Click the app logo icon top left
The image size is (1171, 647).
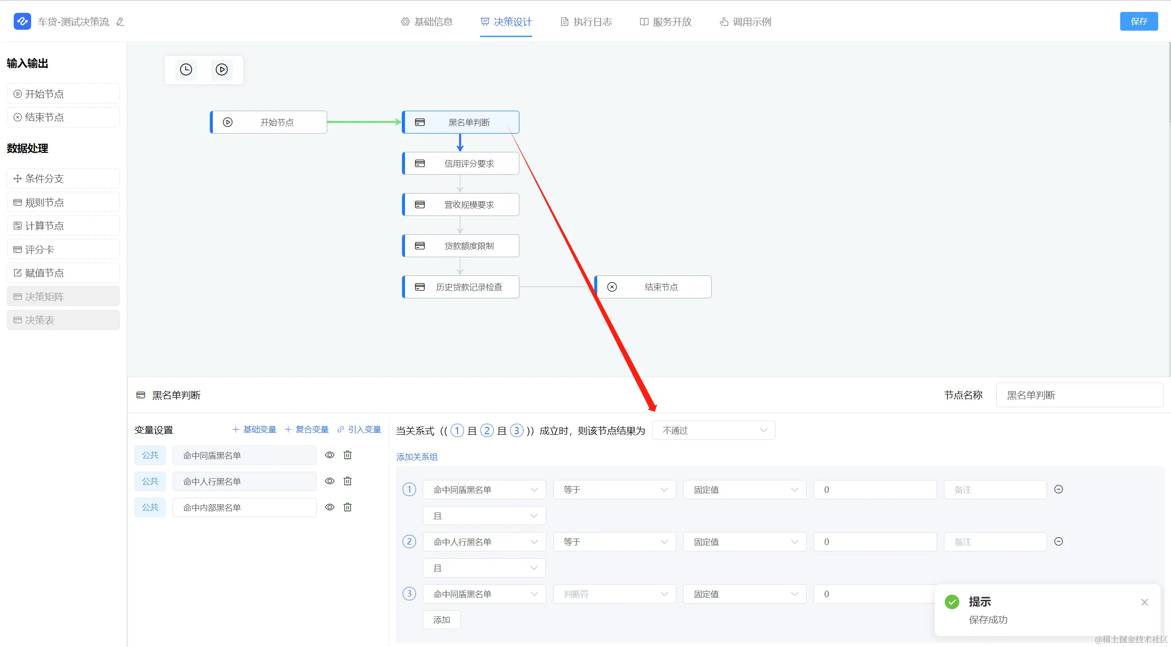[x=22, y=22]
